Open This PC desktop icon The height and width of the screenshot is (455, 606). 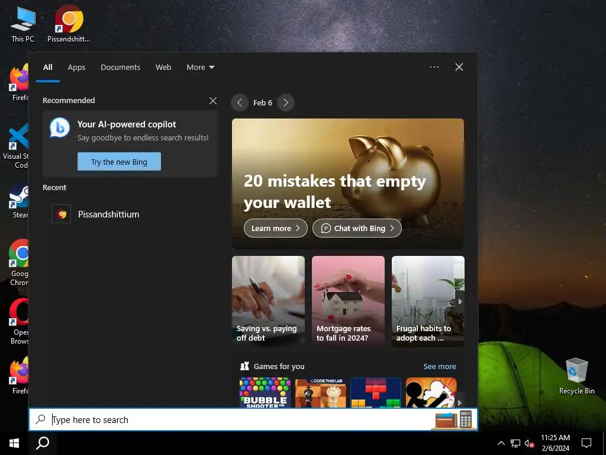[x=23, y=24]
